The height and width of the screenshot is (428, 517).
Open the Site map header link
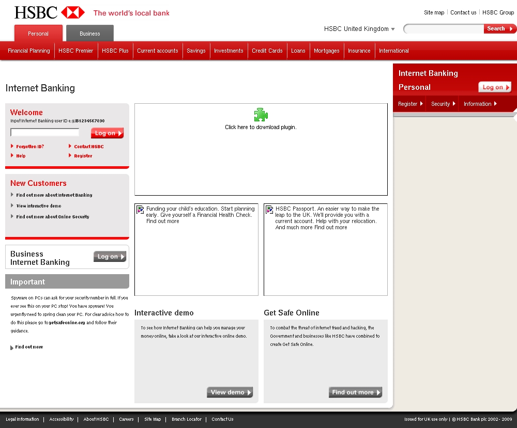(x=434, y=12)
